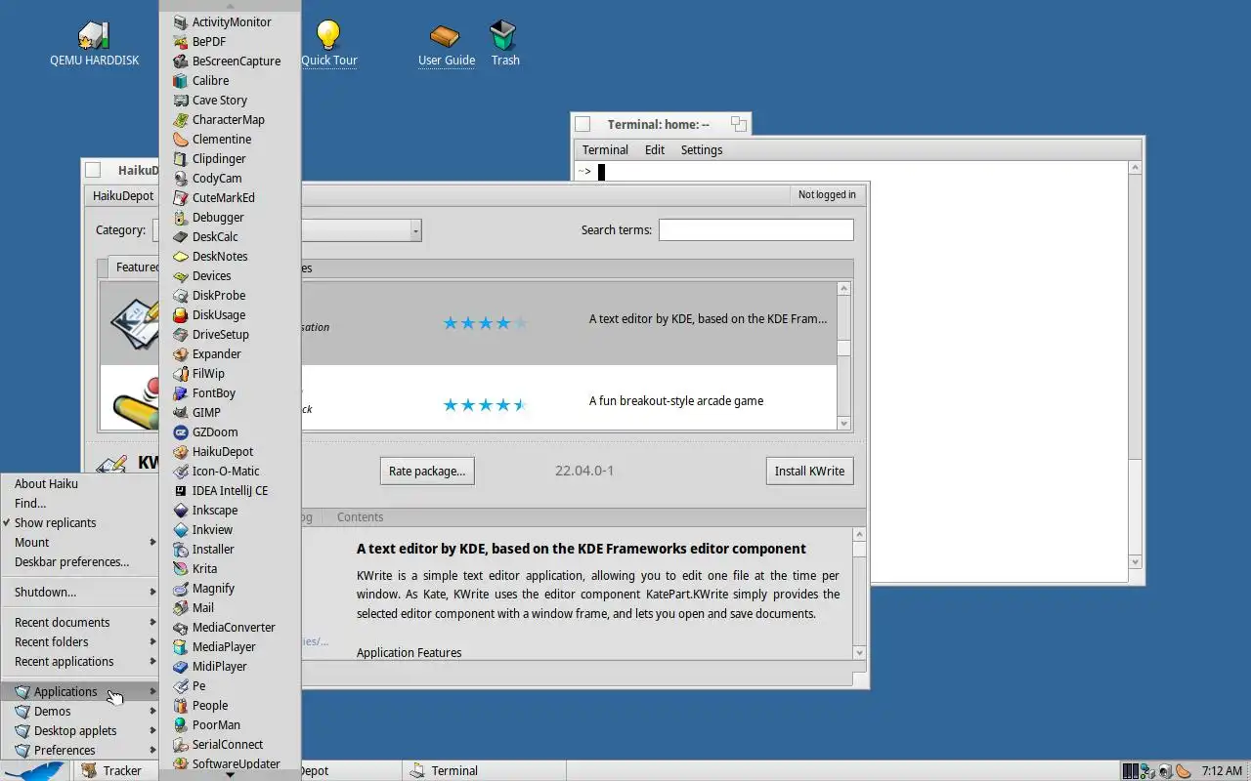1251x781 pixels.
Task: Expand the Shutdown submenu
Action: point(80,592)
